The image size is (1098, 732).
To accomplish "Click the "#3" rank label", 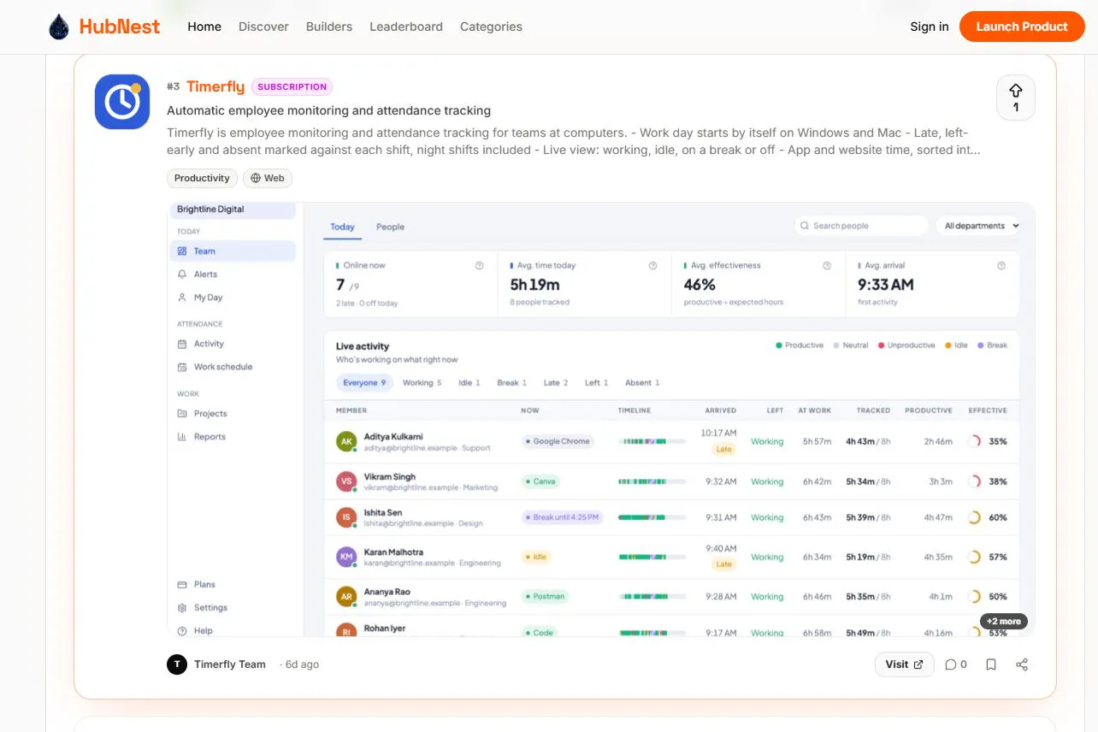I will pos(174,86).
